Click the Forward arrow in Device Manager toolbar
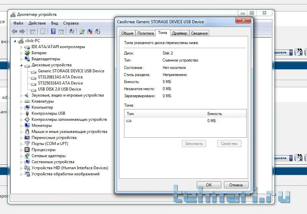Image resolution: width=307 pixels, height=214 pixels. click(22, 31)
